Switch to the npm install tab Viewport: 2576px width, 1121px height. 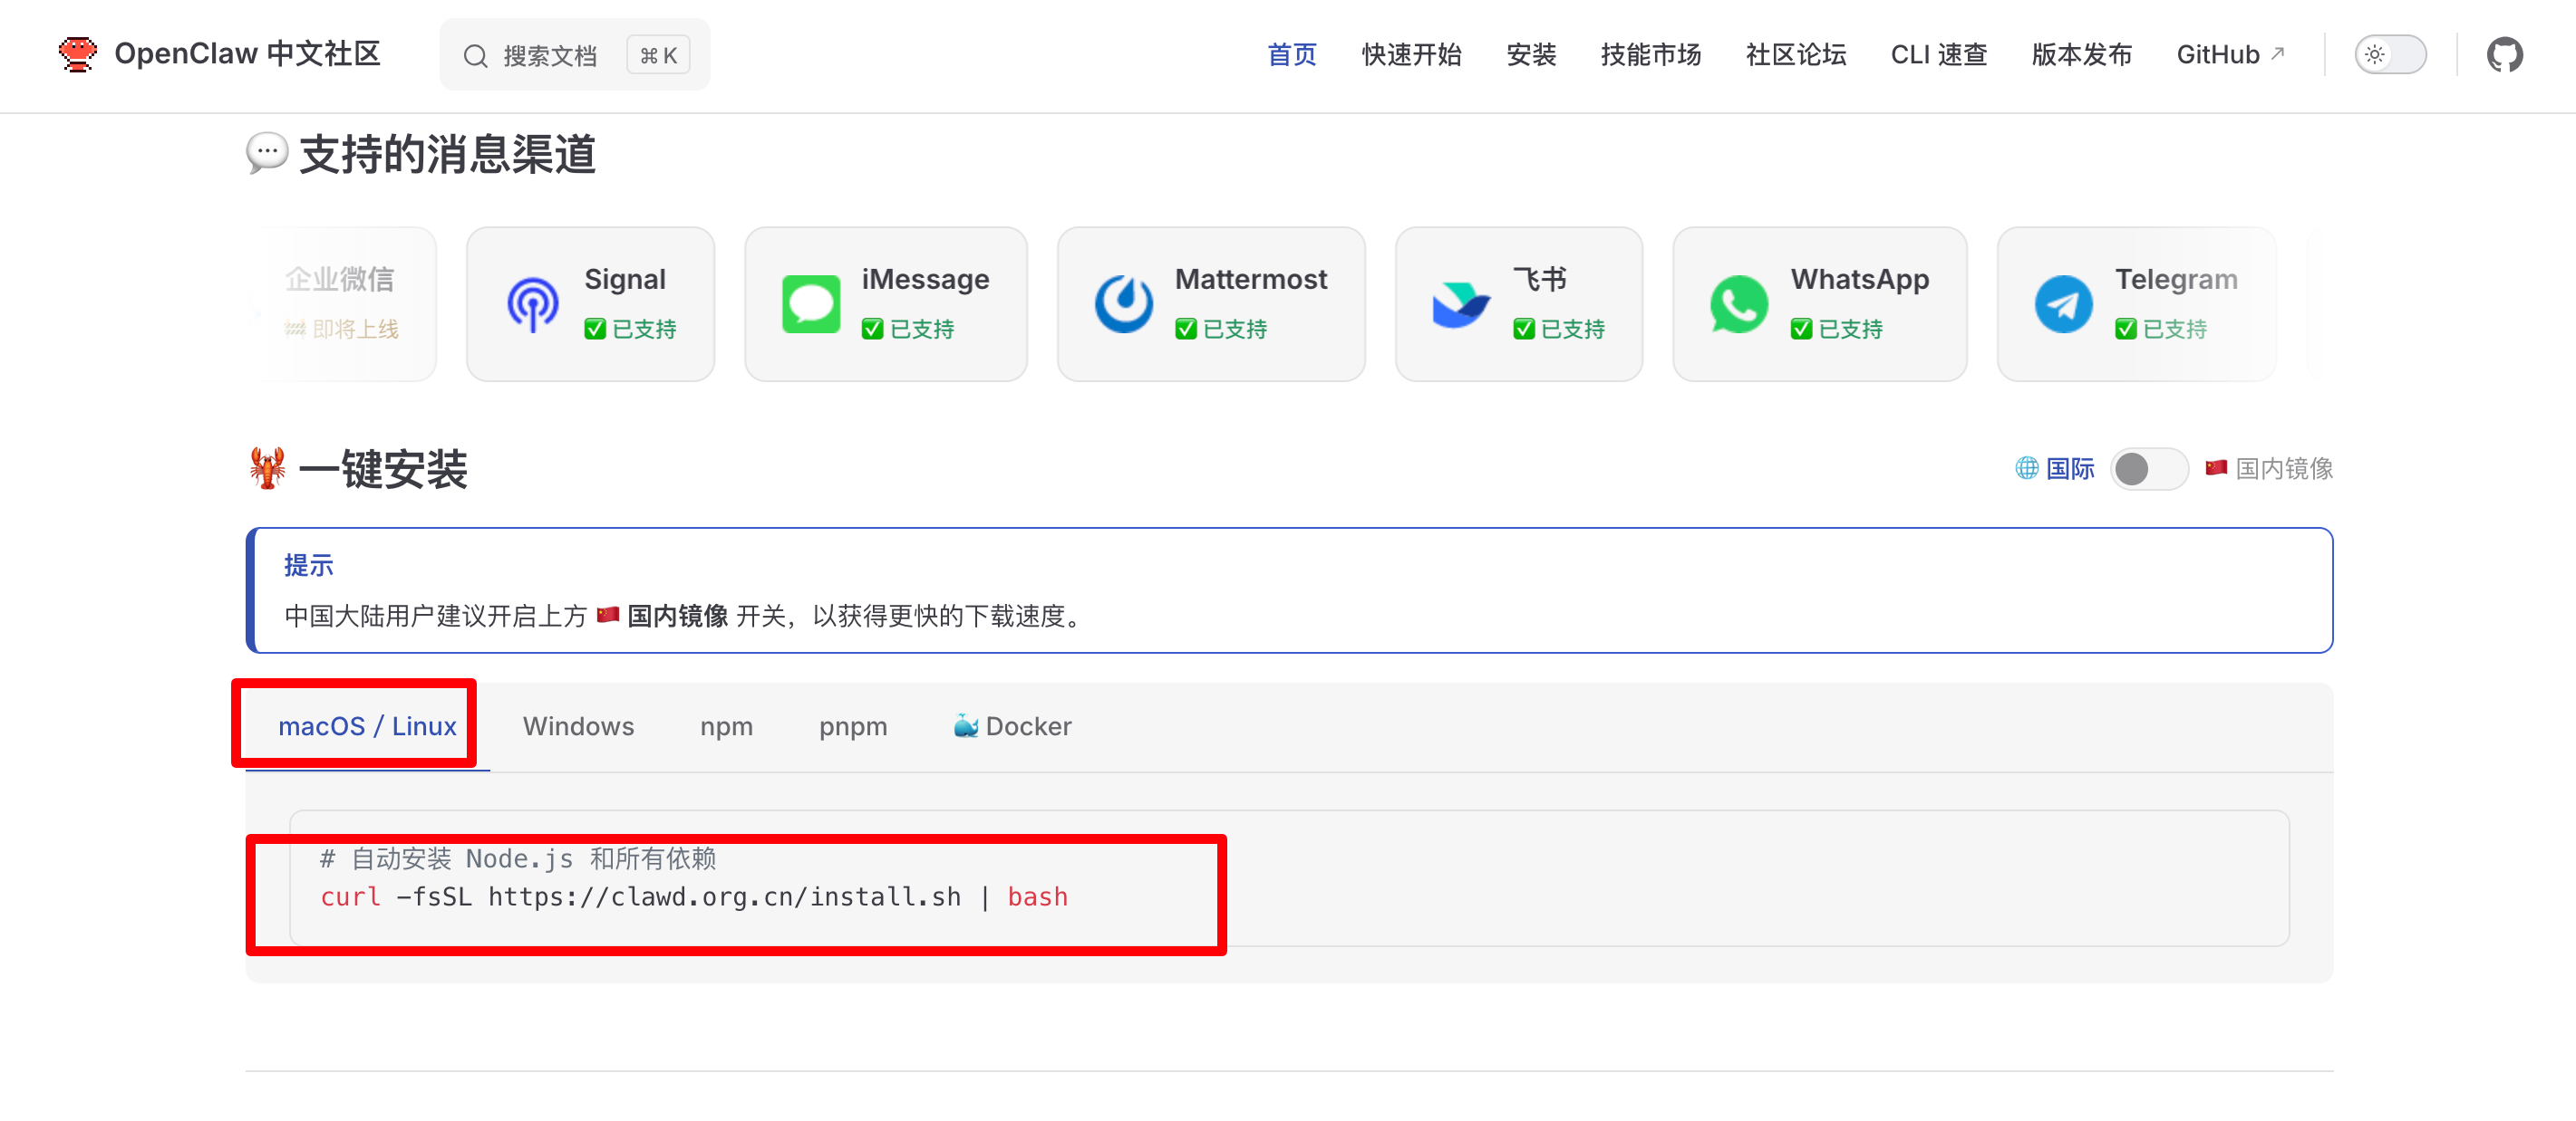click(x=726, y=726)
